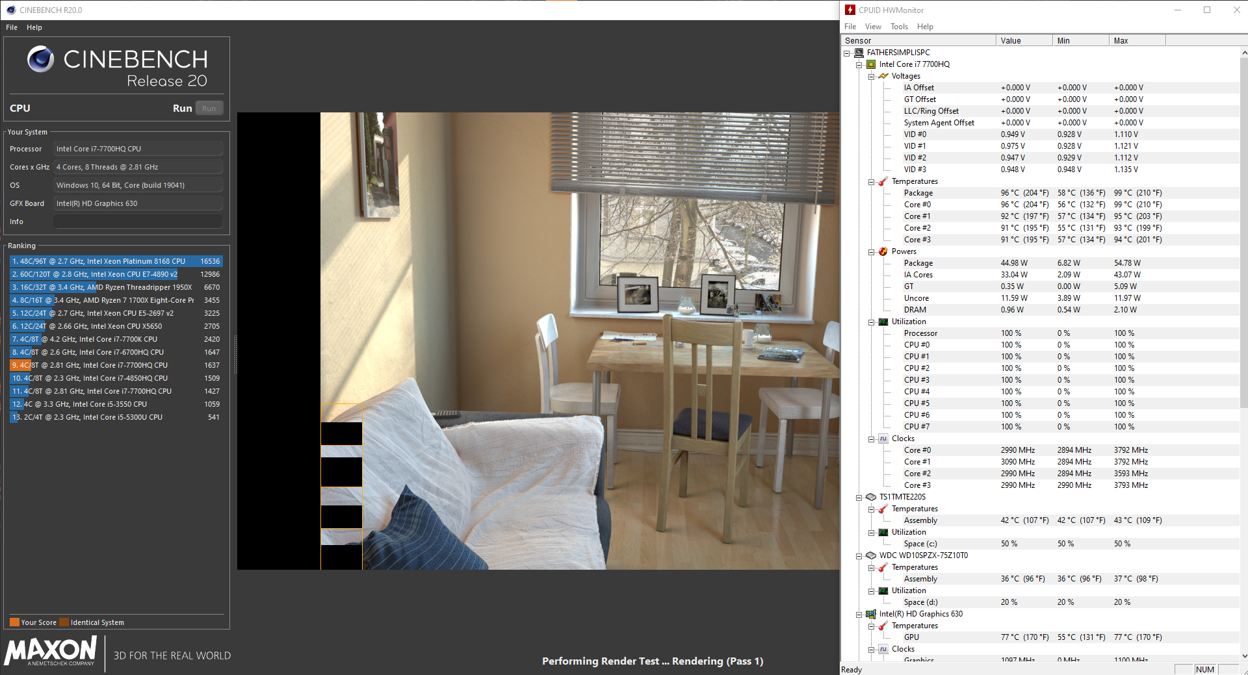Click the orange Your Score legend swatch
The height and width of the screenshot is (675, 1248).
[14, 622]
